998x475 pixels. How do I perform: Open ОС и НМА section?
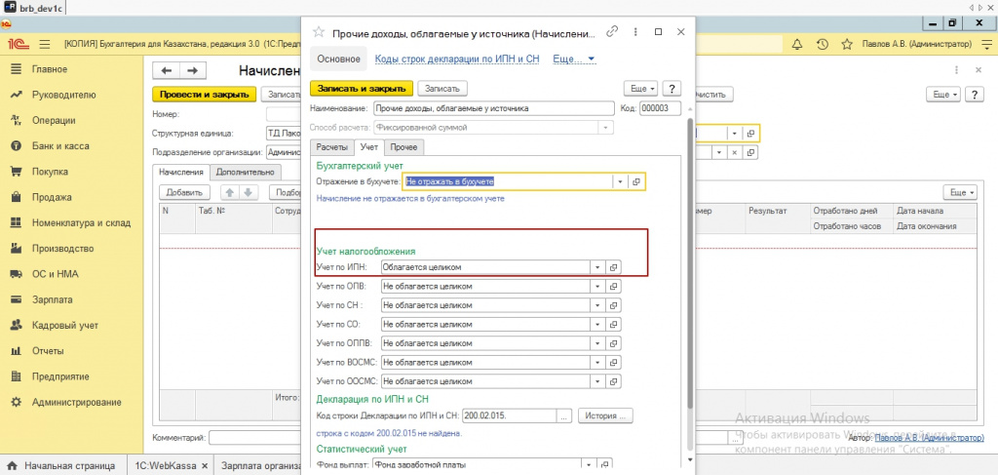tap(56, 274)
